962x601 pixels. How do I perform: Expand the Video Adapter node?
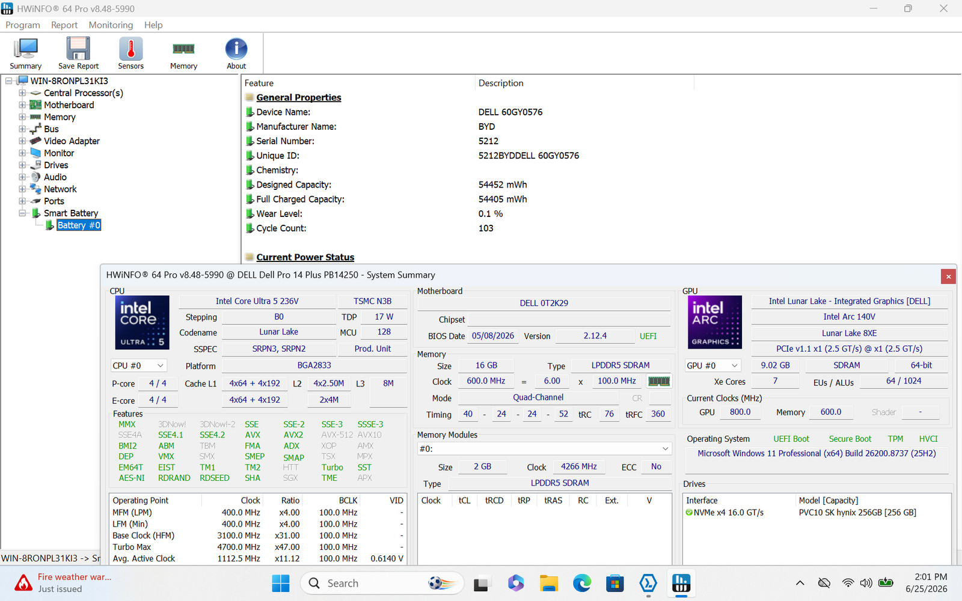pyautogui.click(x=22, y=141)
